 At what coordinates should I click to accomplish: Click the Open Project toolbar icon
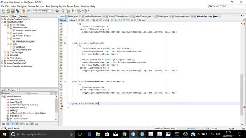pyautogui.click(x=13, y=11)
